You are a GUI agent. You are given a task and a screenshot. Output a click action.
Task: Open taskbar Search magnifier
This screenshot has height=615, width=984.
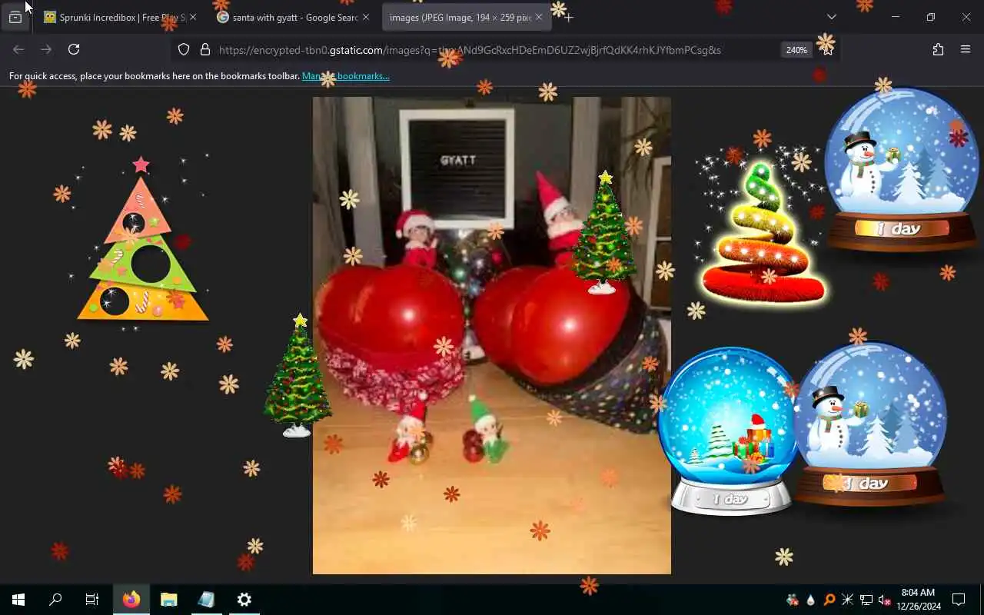coord(55,600)
